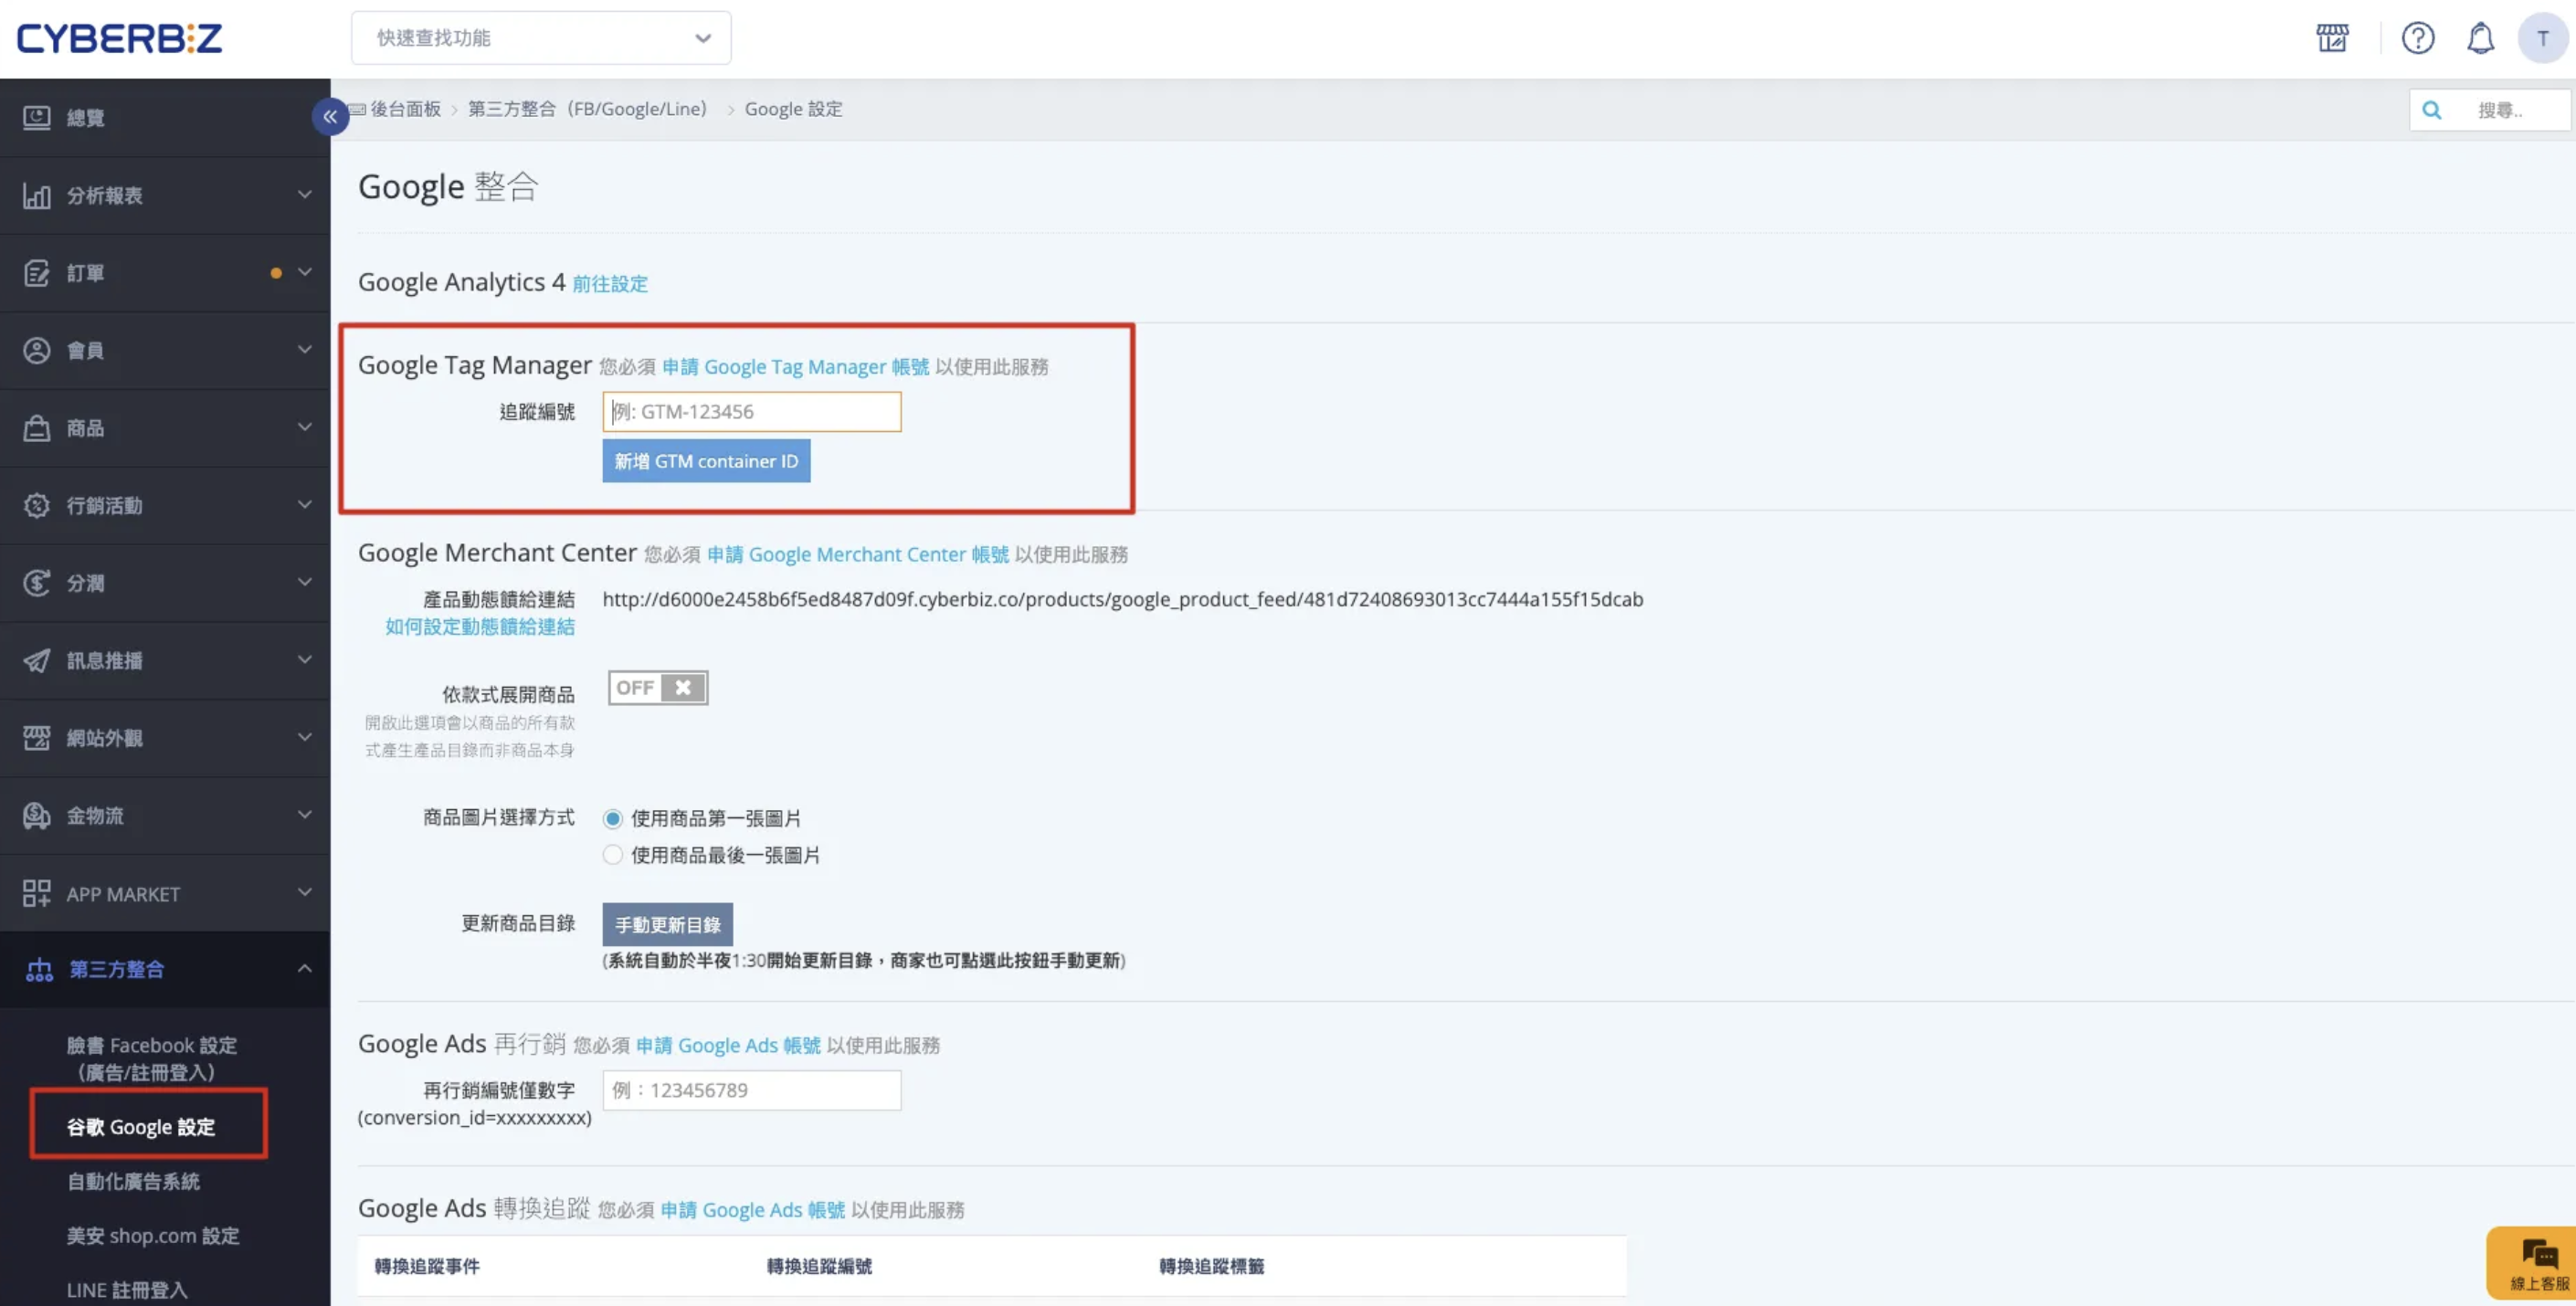The width and height of the screenshot is (2576, 1306).
Task: Click the search magnifier icon
Action: click(x=2432, y=110)
